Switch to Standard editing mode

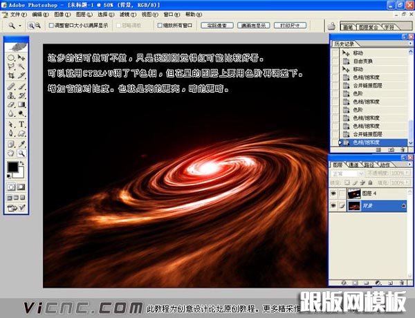tap(11, 187)
